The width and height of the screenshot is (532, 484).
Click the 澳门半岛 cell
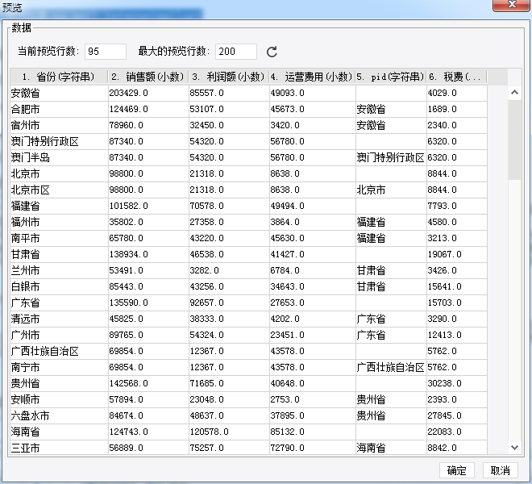click(x=59, y=157)
